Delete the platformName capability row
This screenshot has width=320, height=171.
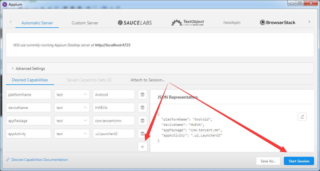click(142, 94)
